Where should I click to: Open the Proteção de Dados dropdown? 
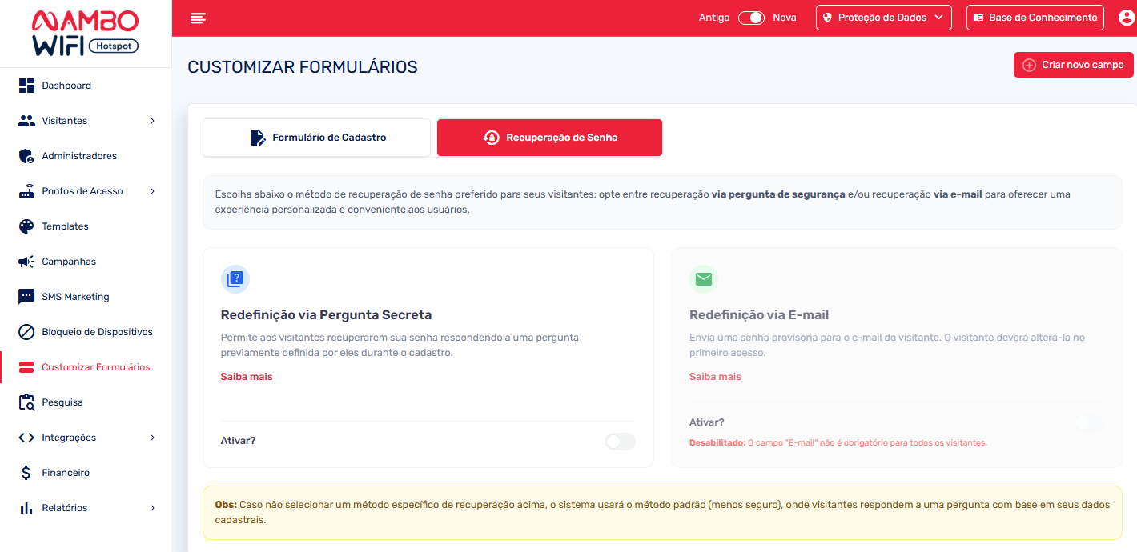(883, 18)
